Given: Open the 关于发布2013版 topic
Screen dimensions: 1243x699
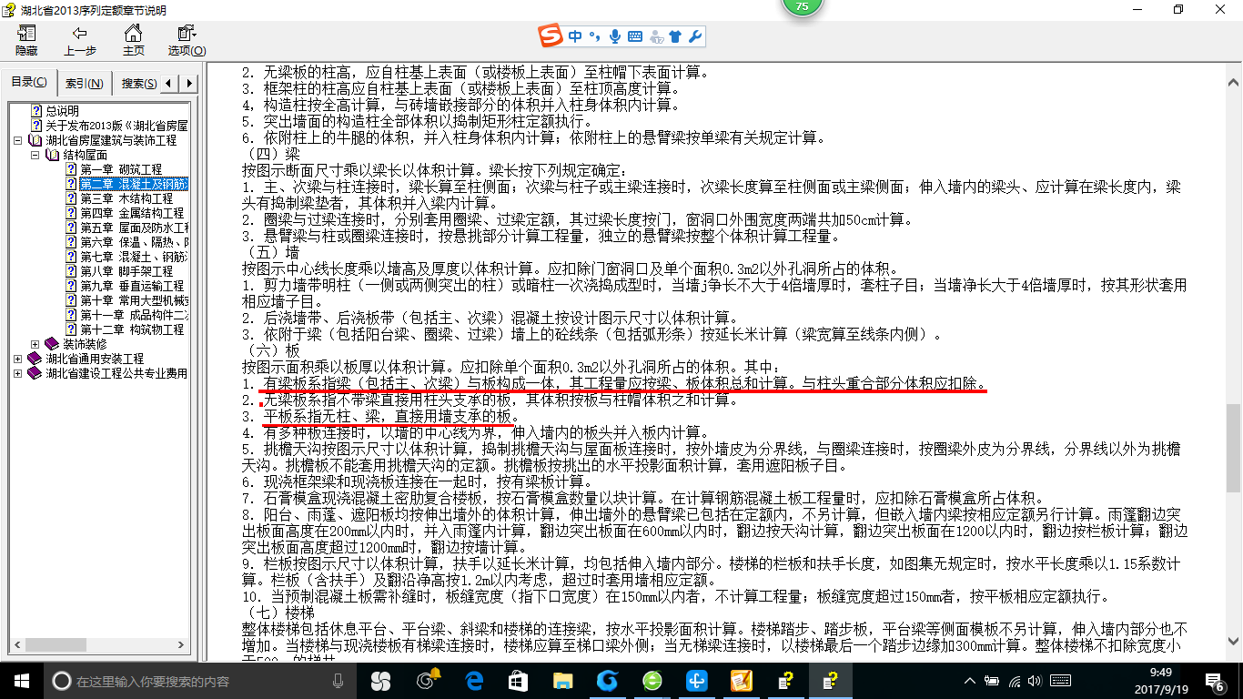Looking at the screenshot, I should pyautogui.click(x=116, y=126).
